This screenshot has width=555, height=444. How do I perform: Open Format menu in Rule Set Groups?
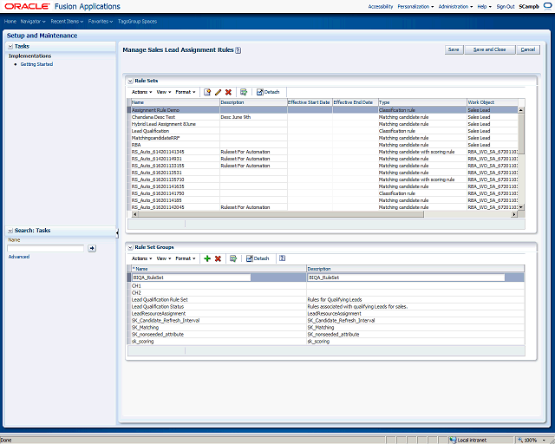pos(186,258)
